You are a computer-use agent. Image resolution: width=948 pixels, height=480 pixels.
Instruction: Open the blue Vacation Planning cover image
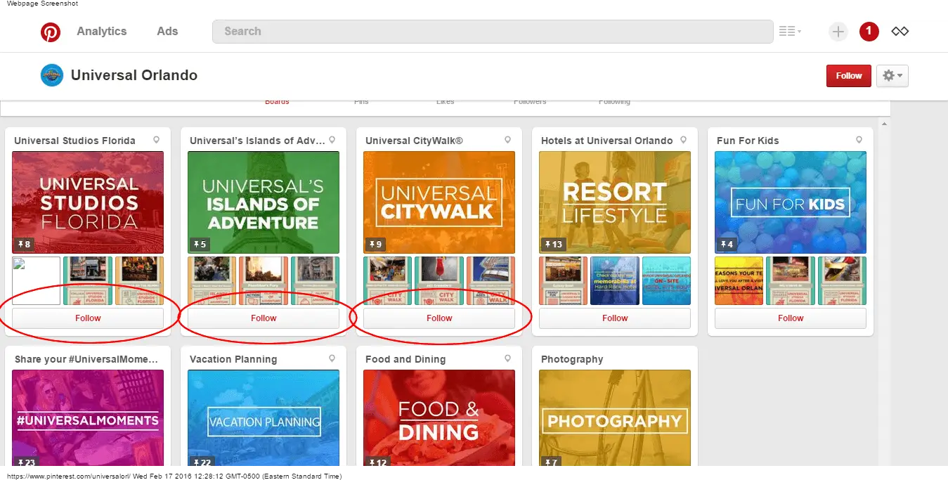click(264, 417)
